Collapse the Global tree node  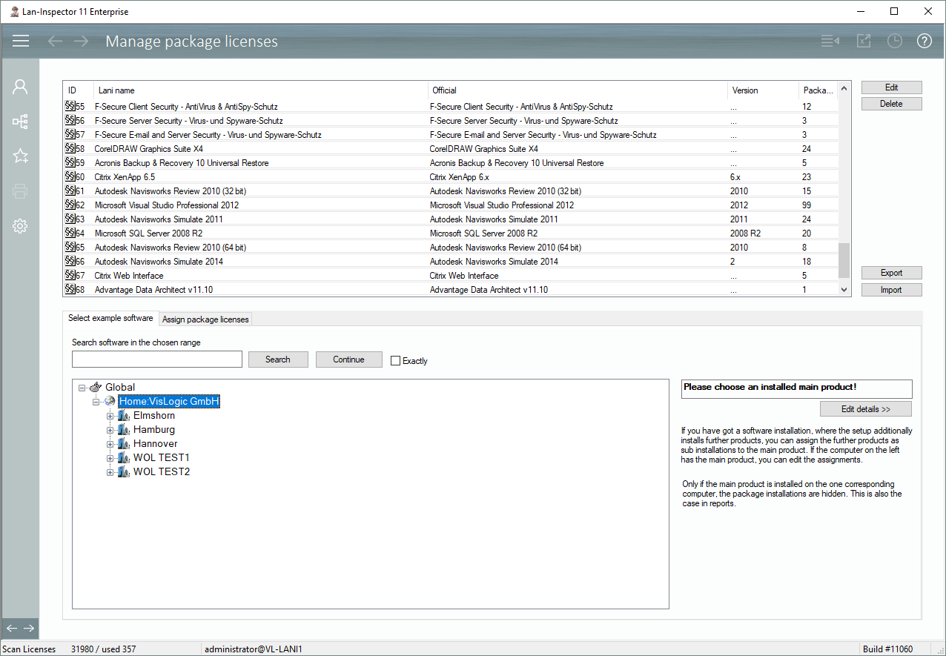pos(82,388)
